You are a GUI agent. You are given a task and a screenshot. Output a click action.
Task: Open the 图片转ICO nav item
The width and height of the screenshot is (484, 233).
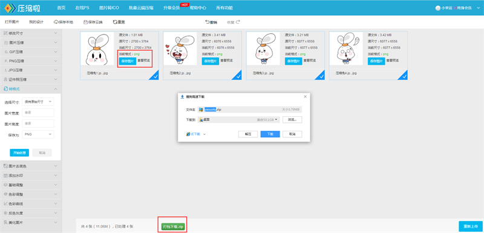[109, 8]
